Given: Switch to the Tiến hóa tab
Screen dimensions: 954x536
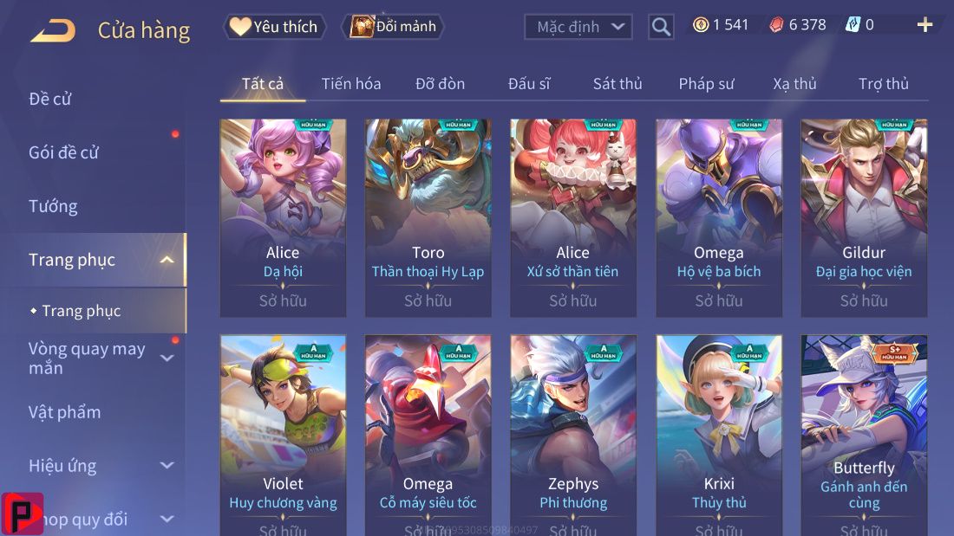Looking at the screenshot, I should click(x=351, y=84).
